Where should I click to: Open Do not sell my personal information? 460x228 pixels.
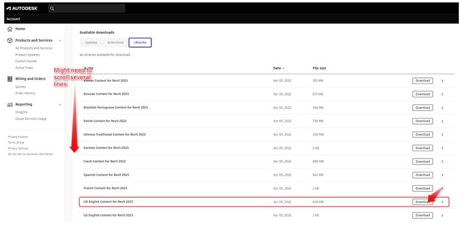click(x=30, y=154)
